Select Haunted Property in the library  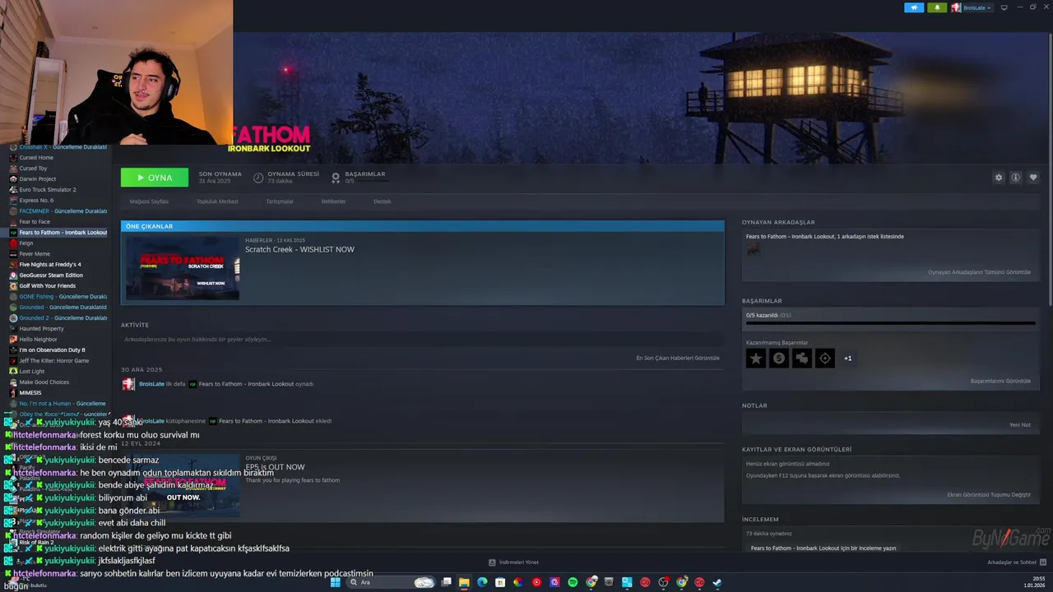(41, 329)
